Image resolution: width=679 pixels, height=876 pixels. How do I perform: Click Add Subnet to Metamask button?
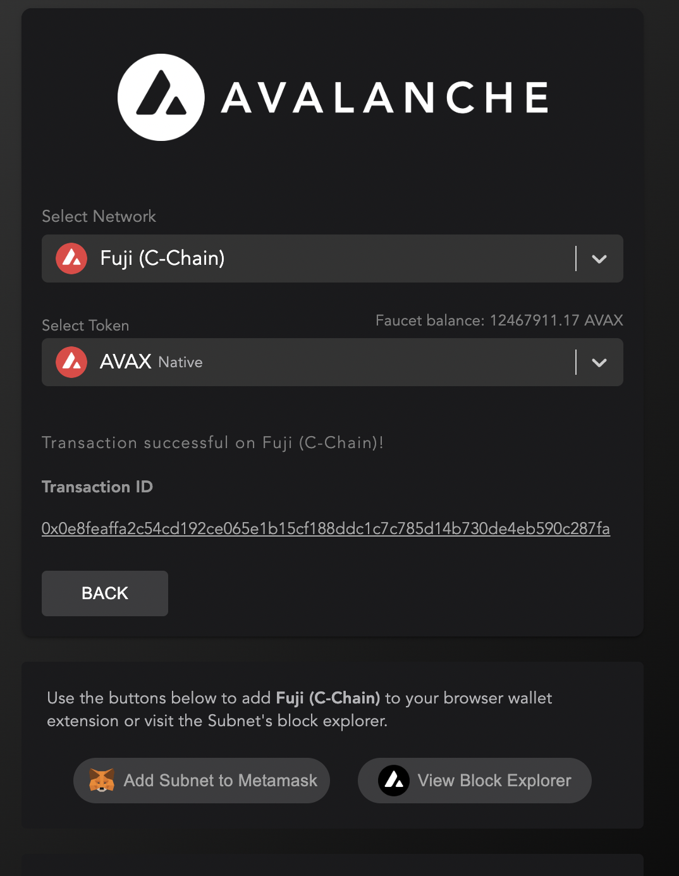click(202, 781)
